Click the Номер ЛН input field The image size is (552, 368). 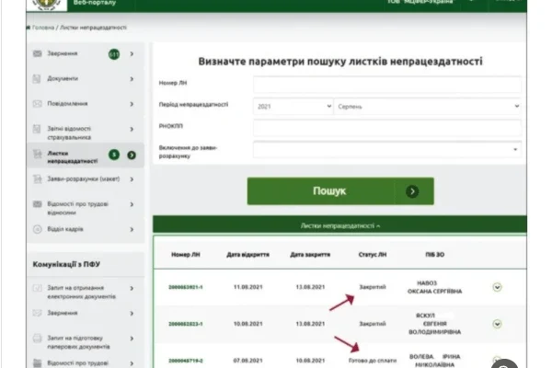[387, 85]
